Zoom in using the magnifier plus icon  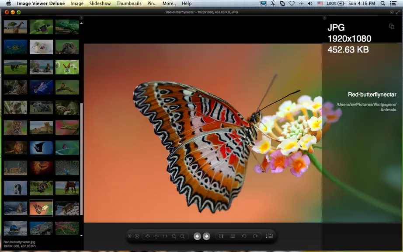click(x=182, y=236)
